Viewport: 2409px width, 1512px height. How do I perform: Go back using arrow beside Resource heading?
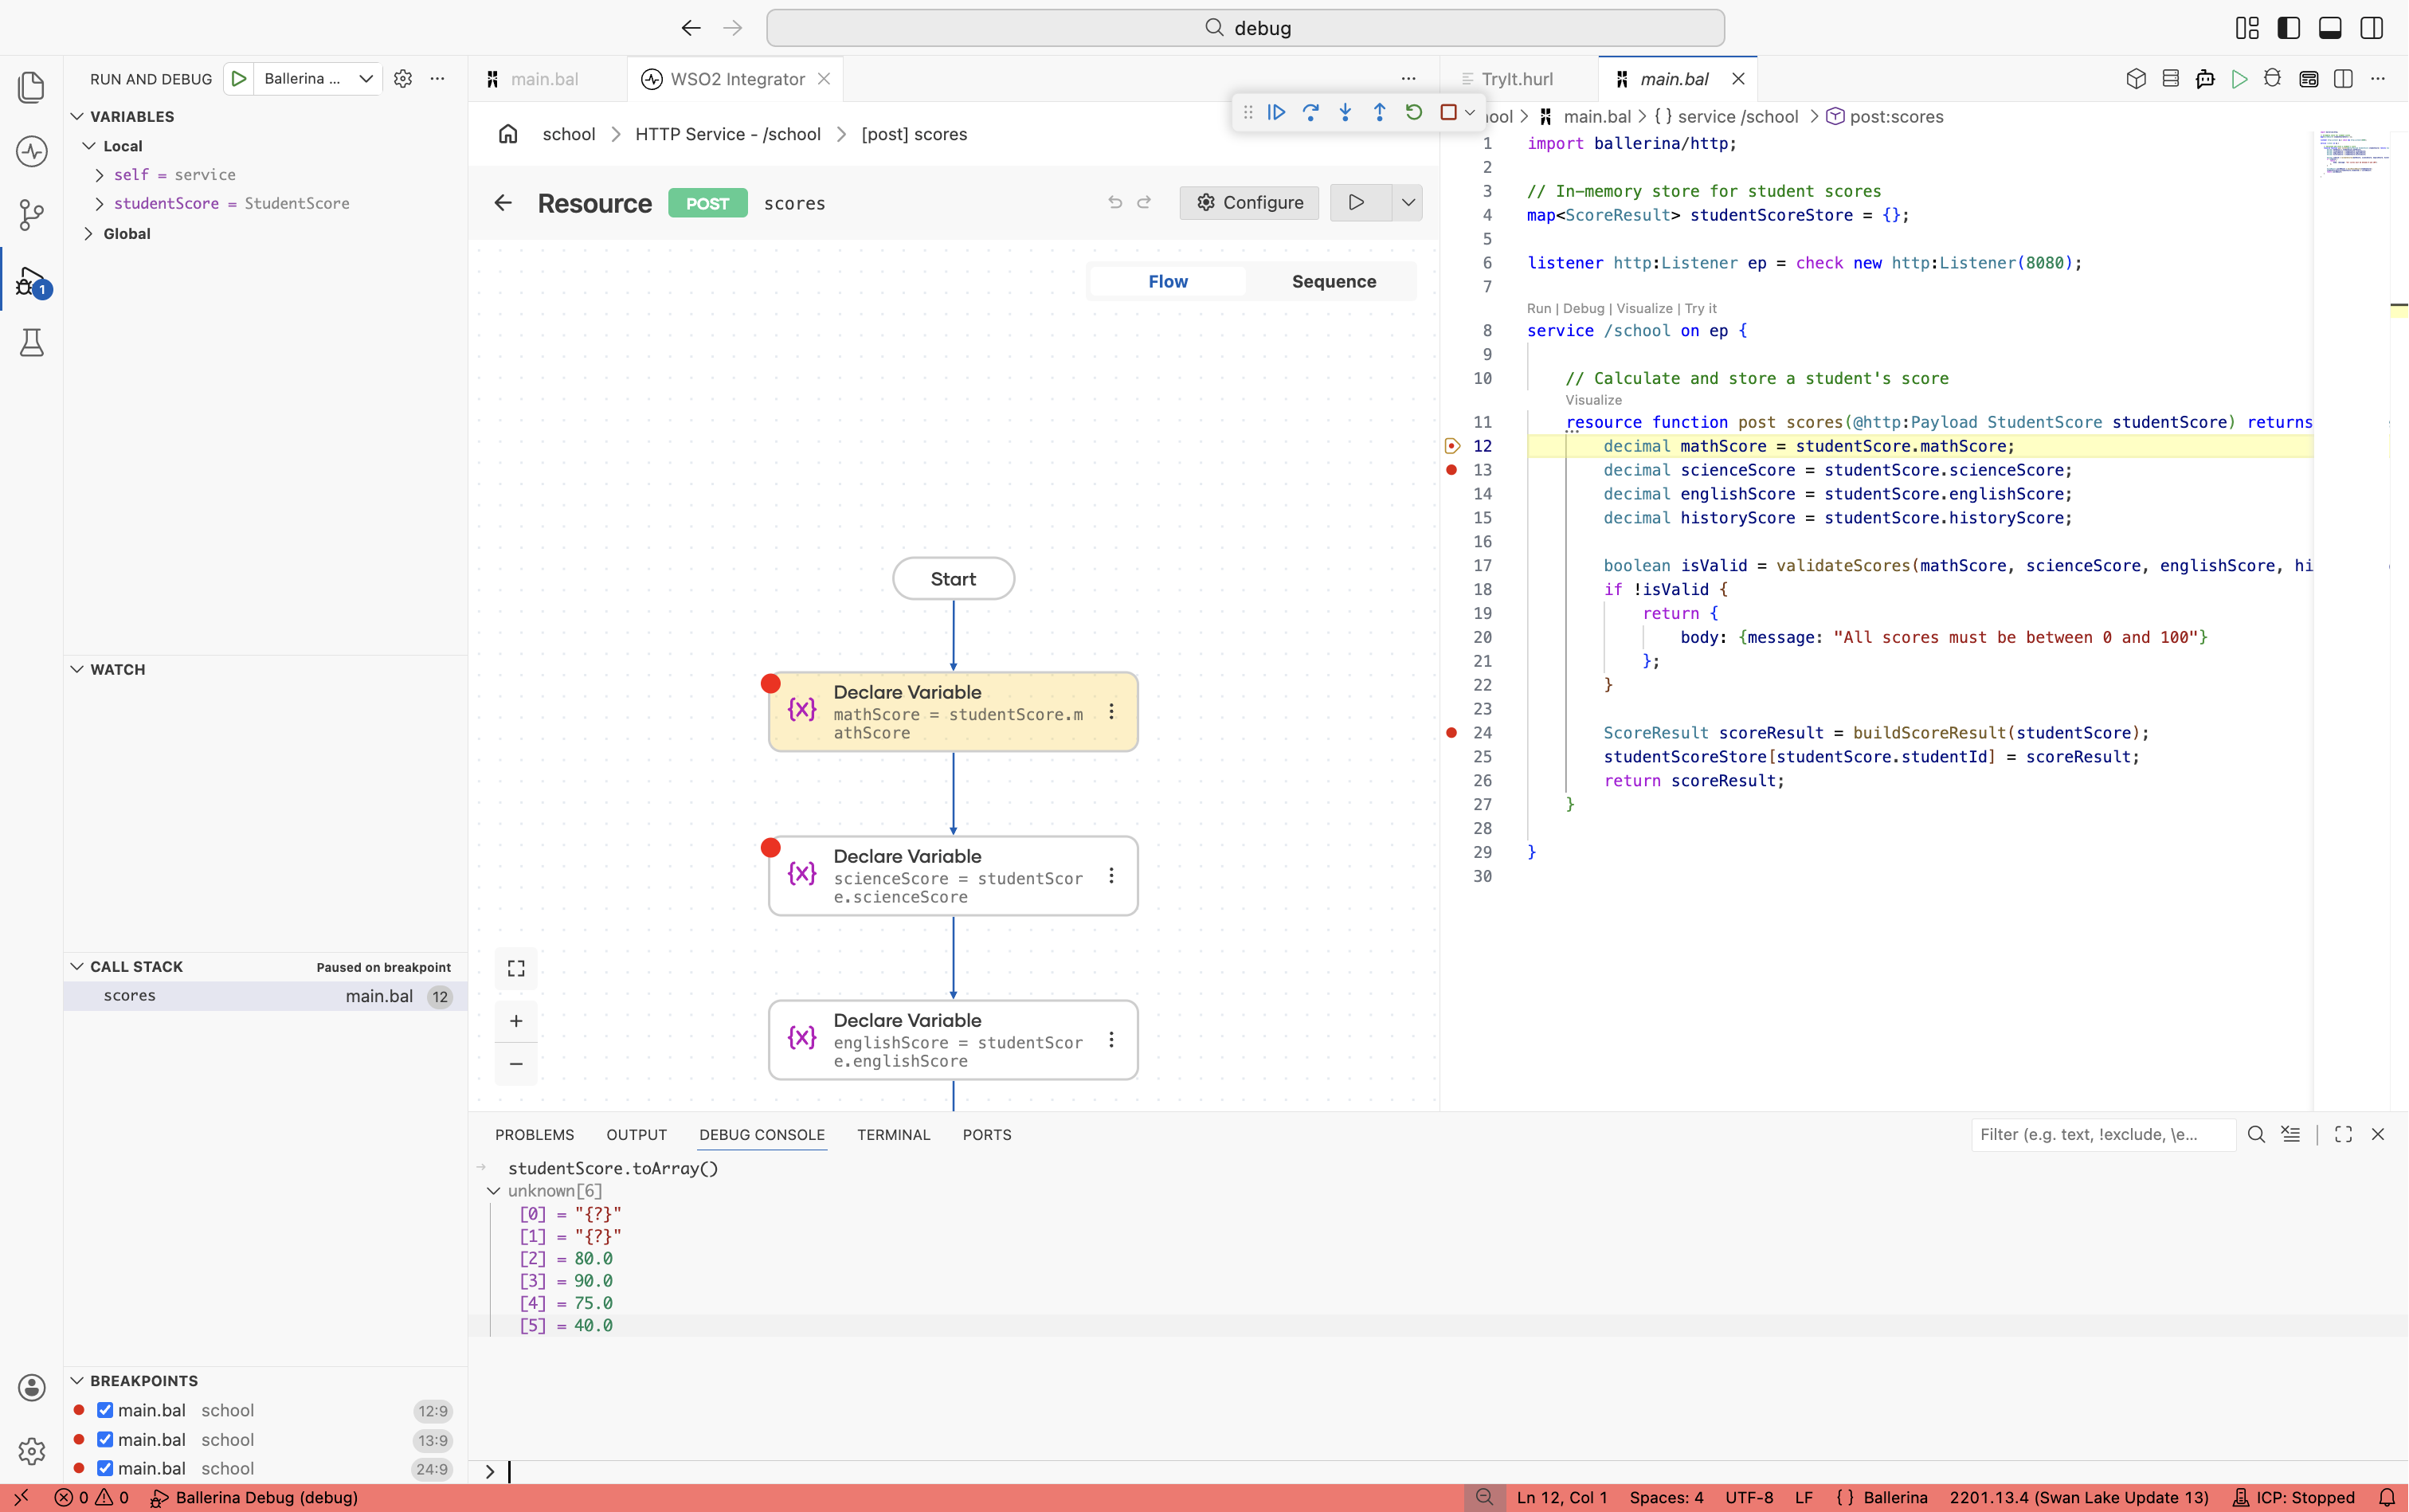(x=503, y=203)
